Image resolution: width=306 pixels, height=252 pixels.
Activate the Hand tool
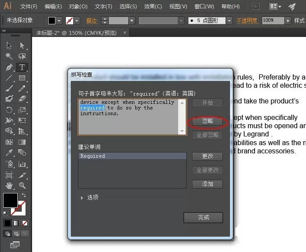click(9, 185)
